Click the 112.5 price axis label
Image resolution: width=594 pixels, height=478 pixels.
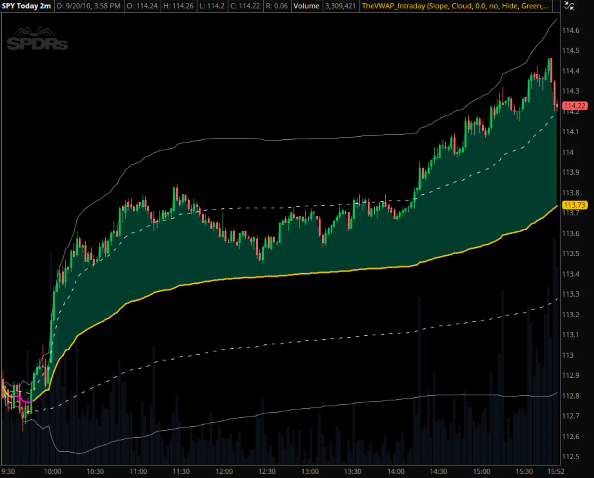pos(571,457)
